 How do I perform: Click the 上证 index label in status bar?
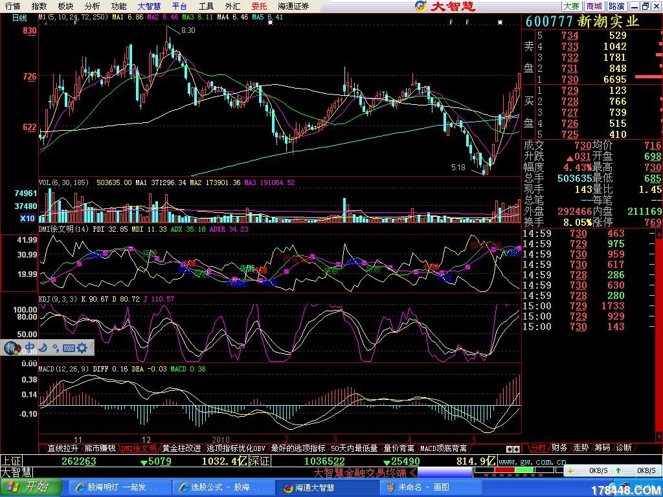(12, 461)
